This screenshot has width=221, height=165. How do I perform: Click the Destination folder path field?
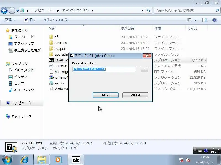coord(104,69)
